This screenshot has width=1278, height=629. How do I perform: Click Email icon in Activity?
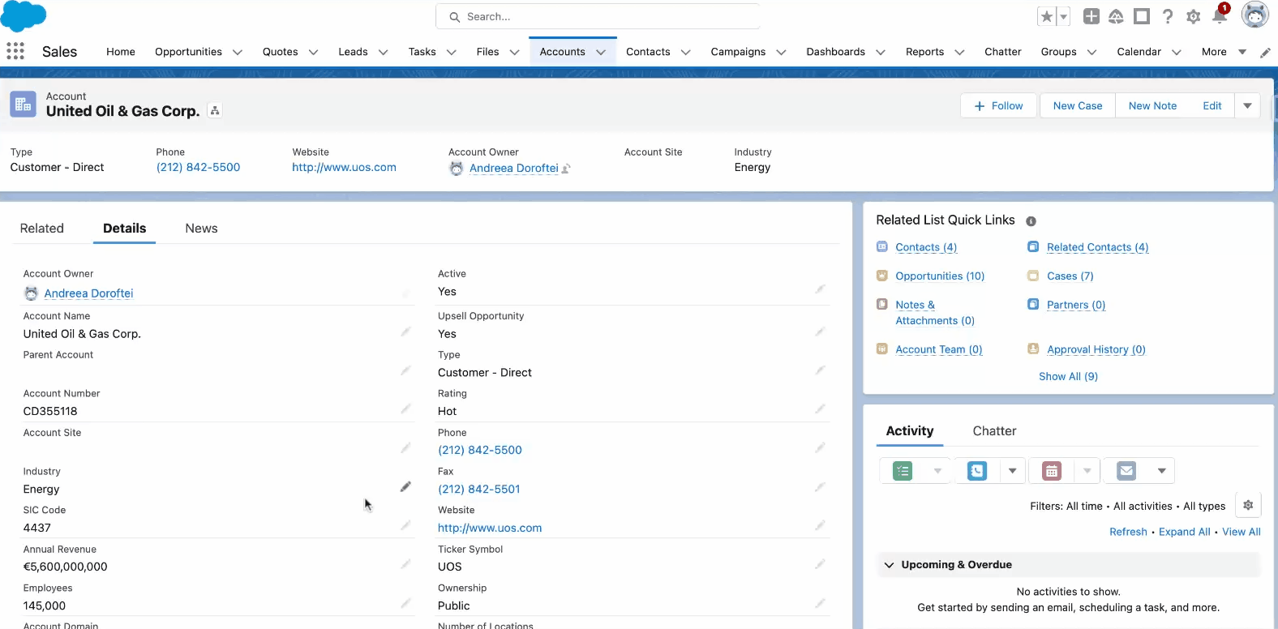tap(1126, 471)
